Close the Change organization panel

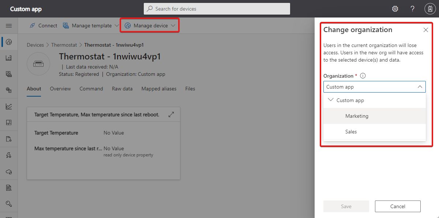[426, 30]
